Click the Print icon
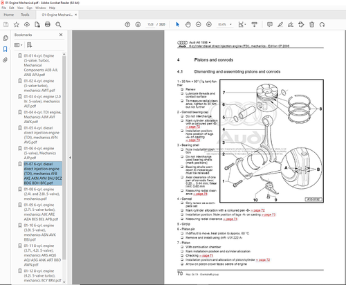 coord(48,24)
